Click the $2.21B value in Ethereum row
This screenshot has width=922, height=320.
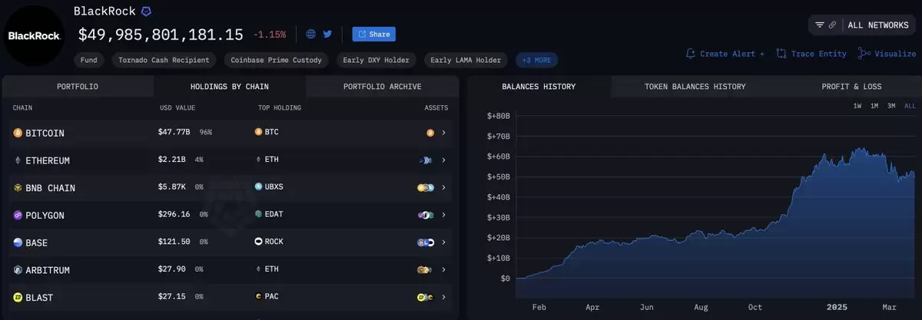coord(173,160)
